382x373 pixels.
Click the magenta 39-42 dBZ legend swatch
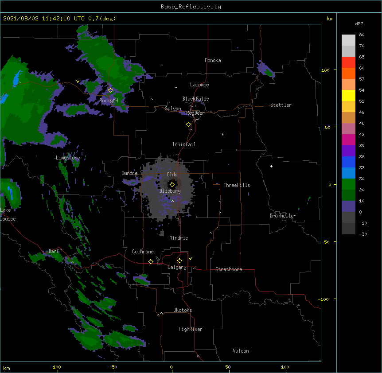pyautogui.click(x=348, y=140)
